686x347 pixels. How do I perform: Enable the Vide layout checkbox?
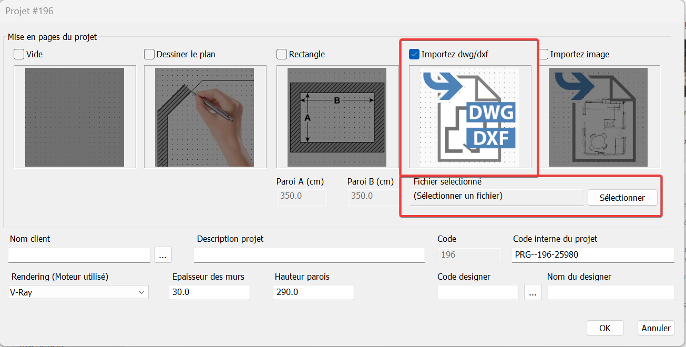click(19, 54)
